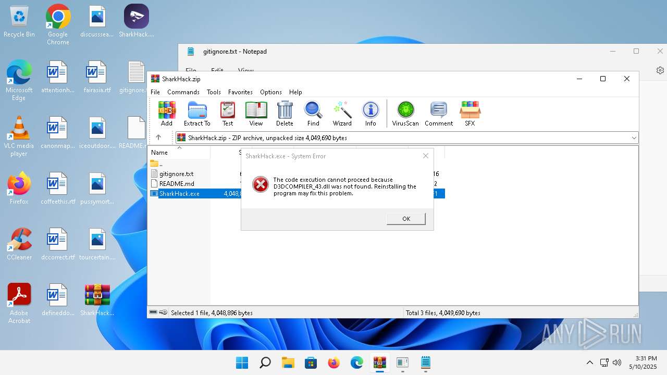Image resolution: width=667 pixels, height=375 pixels.
Task: Click the Add toolbar icon in WinRAR
Action: [167, 114]
